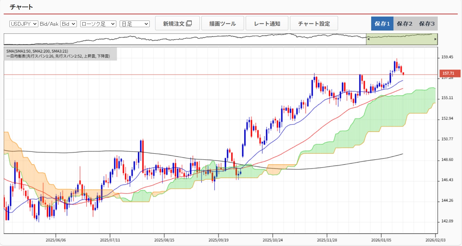Switch to the 保存2 tab
The height and width of the screenshot is (246, 462).
tap(404, 24)
